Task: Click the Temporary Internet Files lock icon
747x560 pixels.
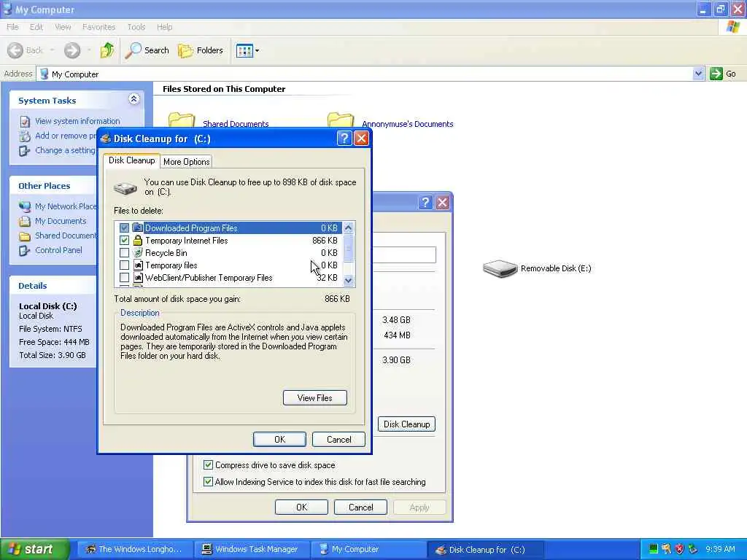Action: coord(138,241)
